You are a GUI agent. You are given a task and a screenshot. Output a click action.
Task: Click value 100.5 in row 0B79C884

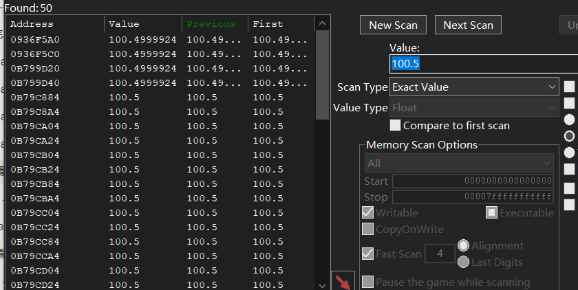coord(125,97)
